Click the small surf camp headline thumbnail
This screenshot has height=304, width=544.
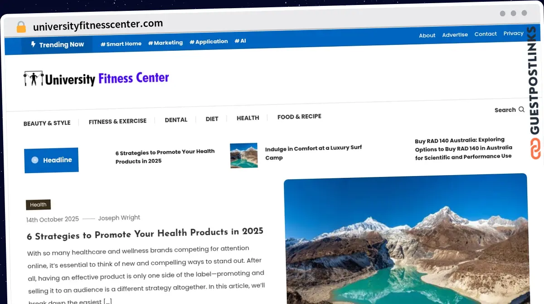point(244,156)
